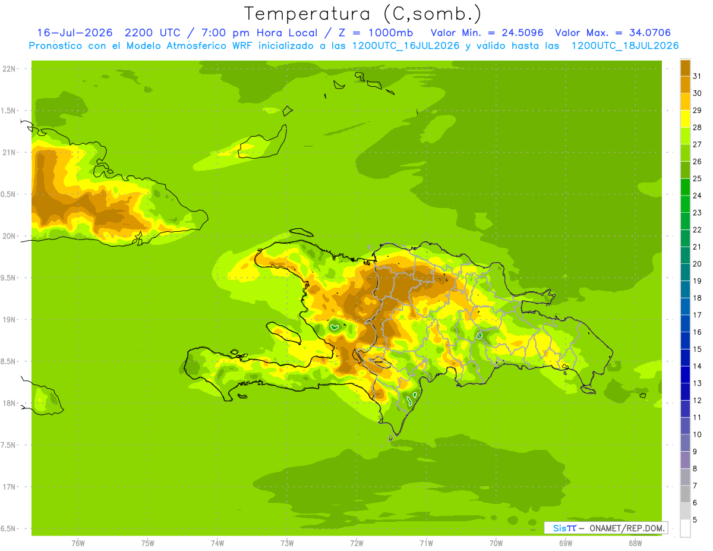This screenshot has width=713, height=551.
Task: Click the colorbar label "17"
Action: pos(697,315)
